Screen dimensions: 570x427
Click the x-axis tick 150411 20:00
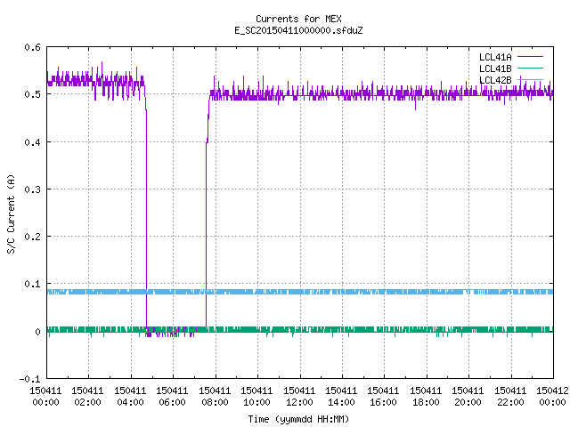point(468,396)
